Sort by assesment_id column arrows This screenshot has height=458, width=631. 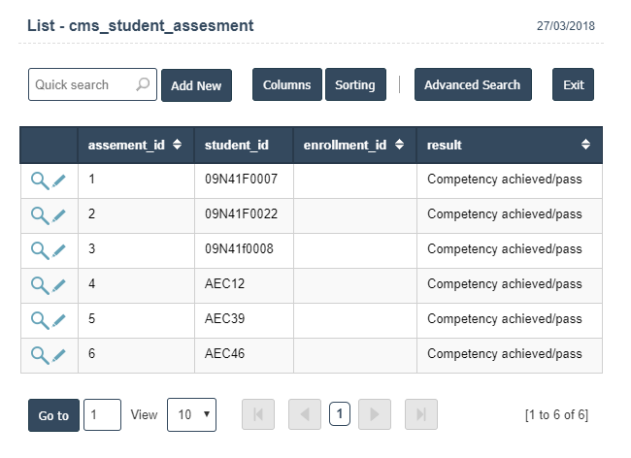[177, 145]
